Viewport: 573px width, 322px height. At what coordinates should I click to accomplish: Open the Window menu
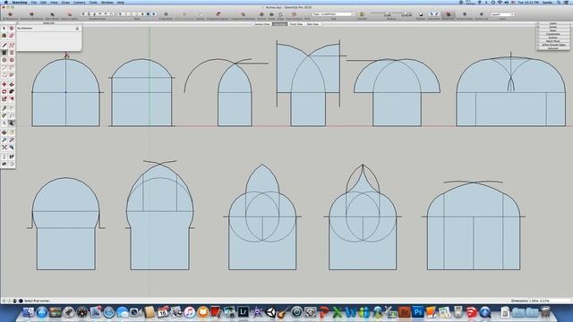[x=107, y=3]
